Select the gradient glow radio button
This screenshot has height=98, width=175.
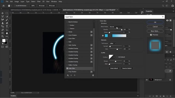(110, 36)
